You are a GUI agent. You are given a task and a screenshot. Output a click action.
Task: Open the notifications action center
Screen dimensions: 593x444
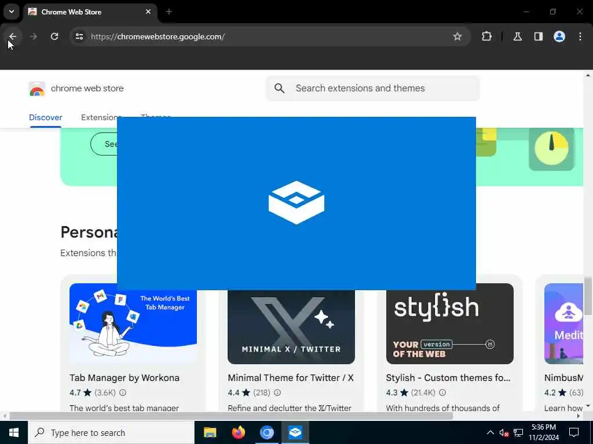tap(574, 432)
